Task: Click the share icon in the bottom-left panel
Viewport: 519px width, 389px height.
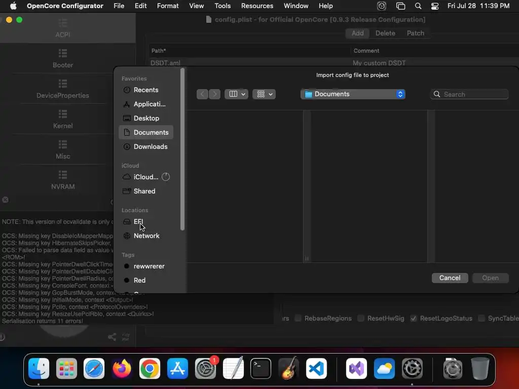Action: [x=112, y=337]
